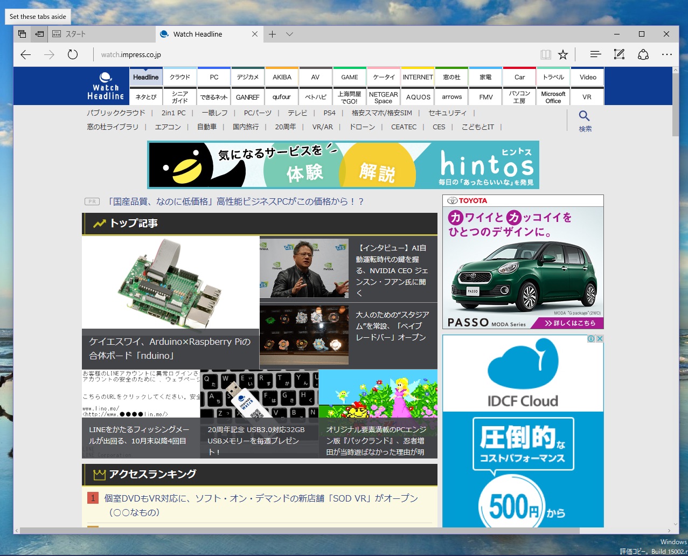
Task: Show tab previews chevron
Action: tap(289, 34)
